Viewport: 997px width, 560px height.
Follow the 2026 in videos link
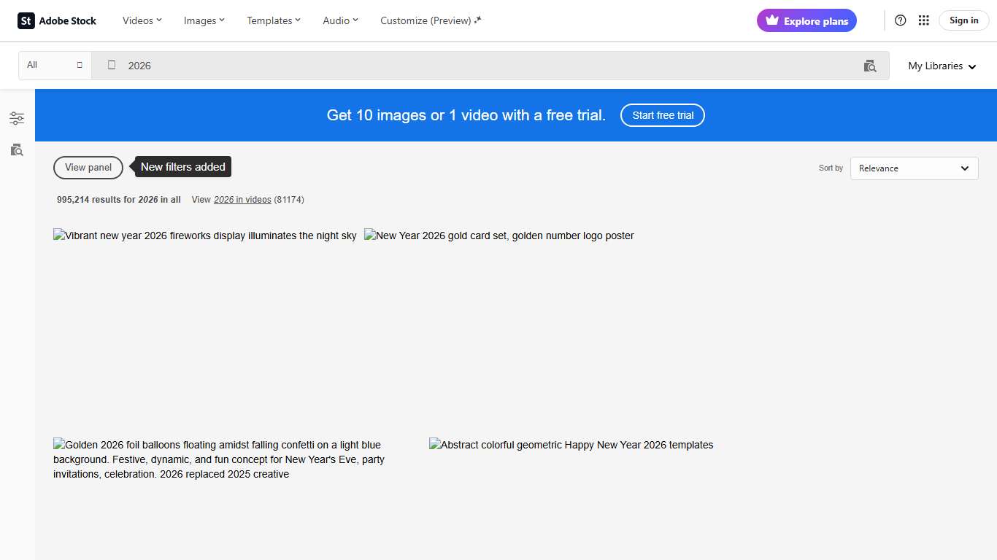click(x=242, y=200)
